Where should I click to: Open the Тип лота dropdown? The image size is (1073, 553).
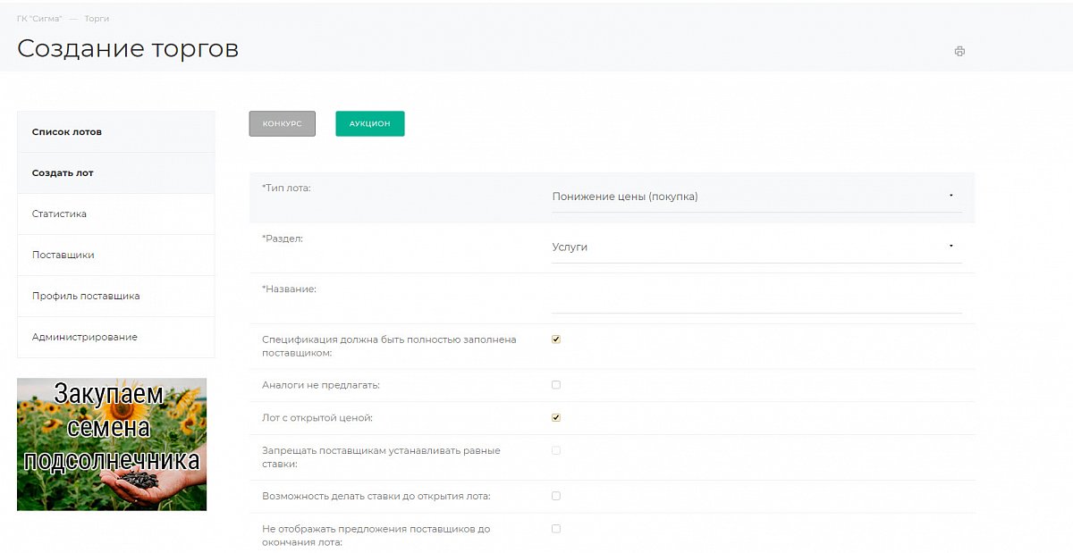tap(756, 197)
